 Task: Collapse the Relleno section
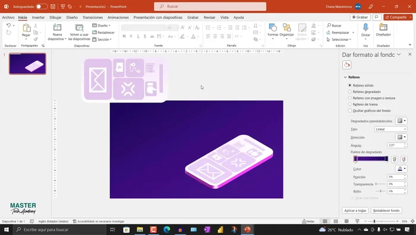click(345, 77)
